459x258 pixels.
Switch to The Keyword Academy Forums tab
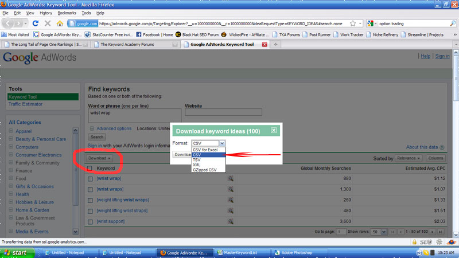click(135, 45)
